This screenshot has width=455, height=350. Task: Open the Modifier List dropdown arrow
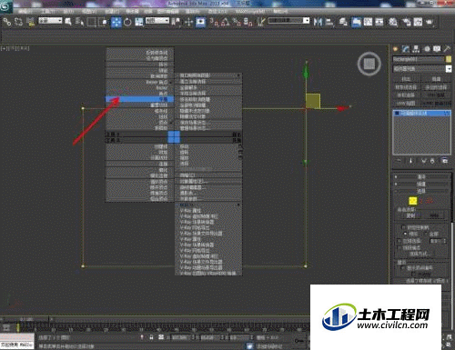pyautogui.click(x=449, y=69)
